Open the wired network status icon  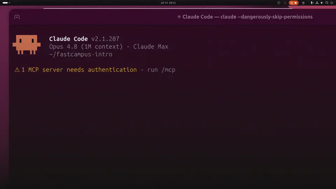point(317,3)
